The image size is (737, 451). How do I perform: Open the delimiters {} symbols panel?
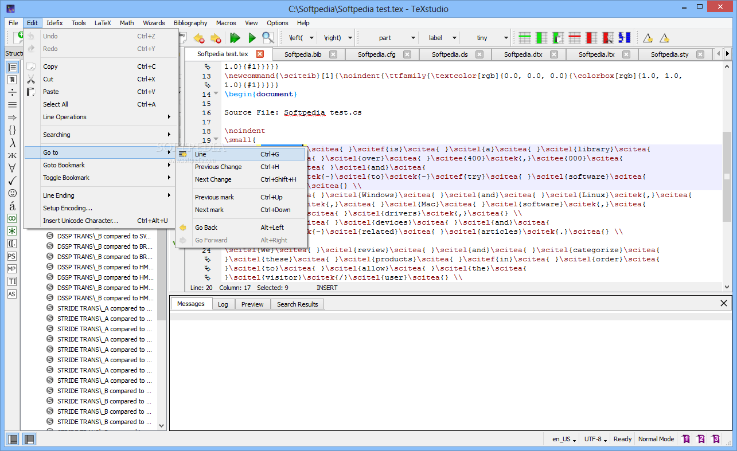pos(12,130)
